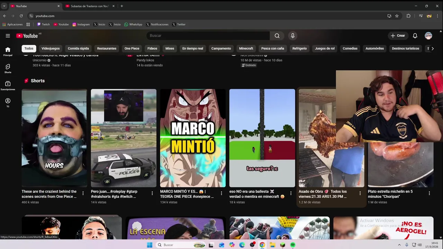Select the Comida rápida chip
443x249 pixels.
pyautogui.click(x=78, y=48)
